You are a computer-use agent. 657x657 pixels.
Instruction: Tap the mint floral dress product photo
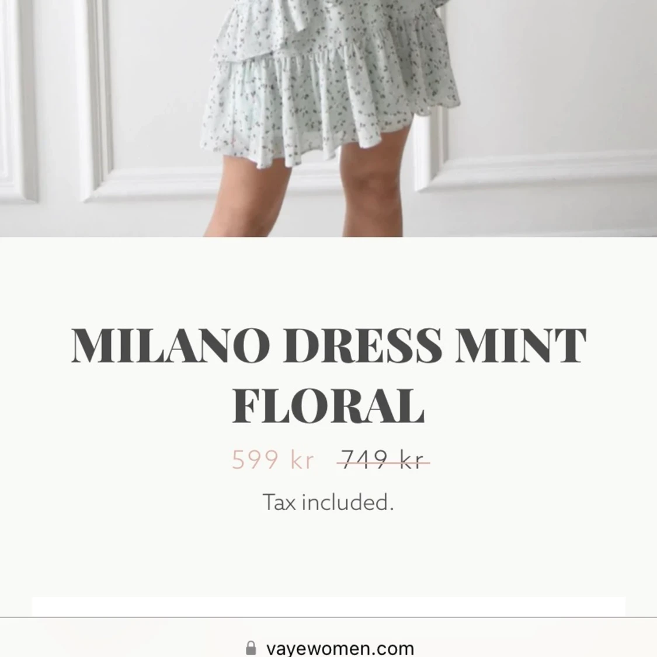(x=328, y=118)
